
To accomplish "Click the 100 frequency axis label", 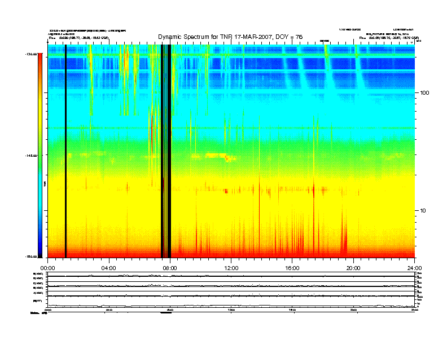I will 425,93.
